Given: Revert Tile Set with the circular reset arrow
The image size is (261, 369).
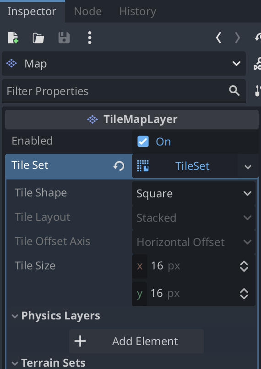Looking at the screenshot, I should point(119,166).
